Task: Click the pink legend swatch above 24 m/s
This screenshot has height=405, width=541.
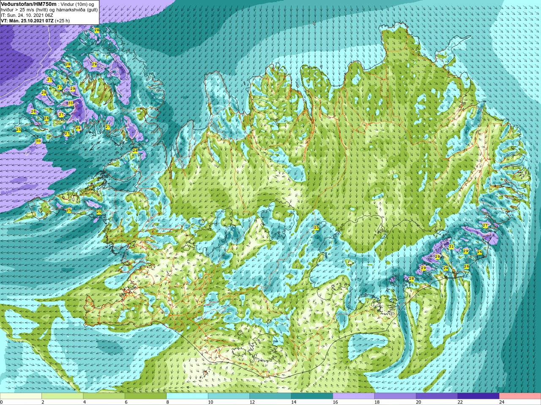Action: click(x=520, y=396)
